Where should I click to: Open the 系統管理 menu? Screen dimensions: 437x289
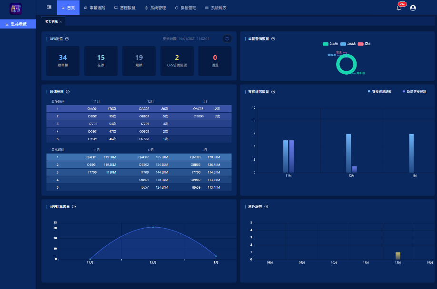[155, 8]
